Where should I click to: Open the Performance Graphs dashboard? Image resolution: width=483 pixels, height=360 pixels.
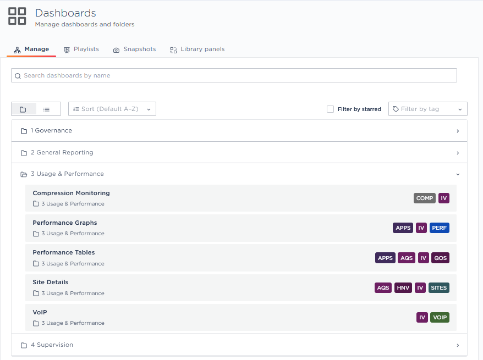point(65,223)
